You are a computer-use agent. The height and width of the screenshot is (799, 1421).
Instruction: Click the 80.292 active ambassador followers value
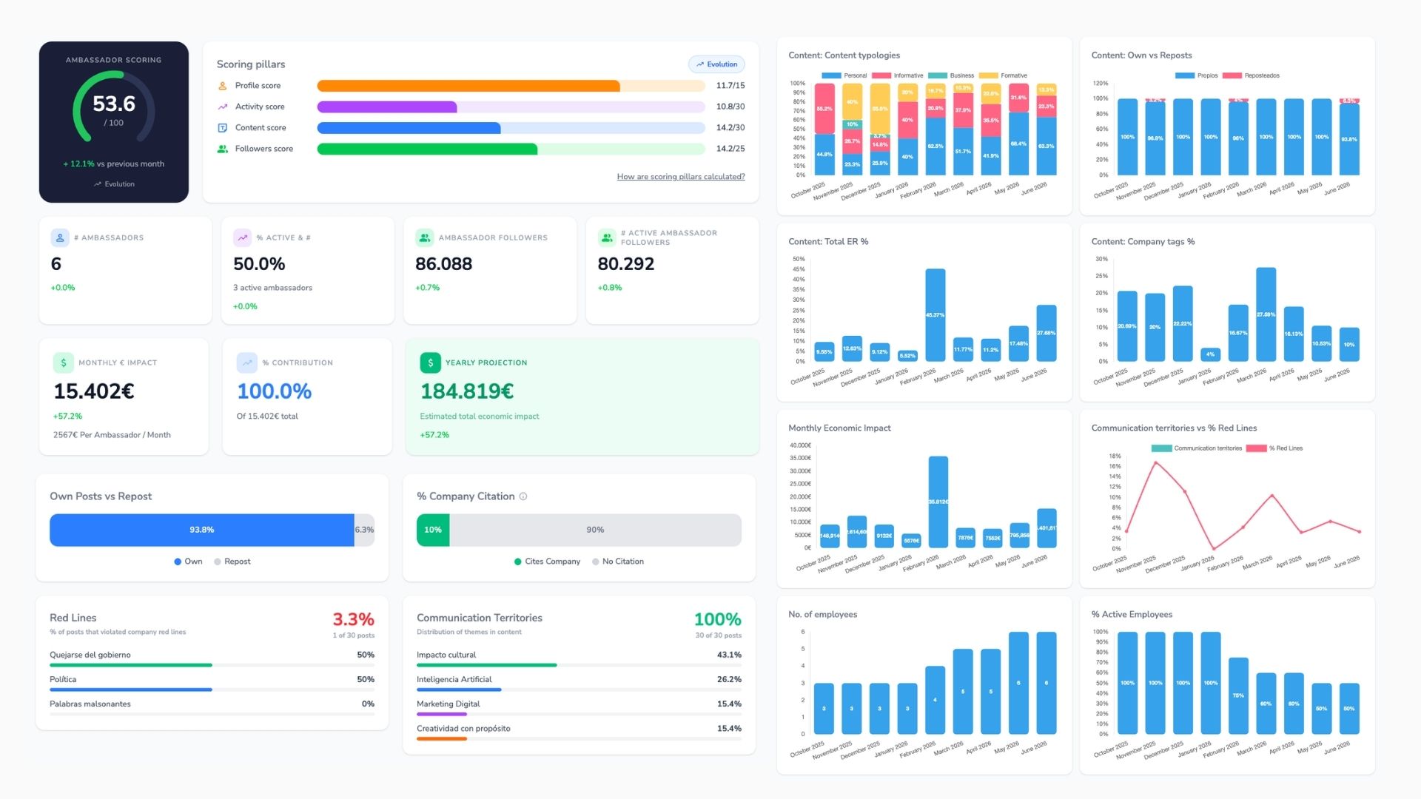626,264
